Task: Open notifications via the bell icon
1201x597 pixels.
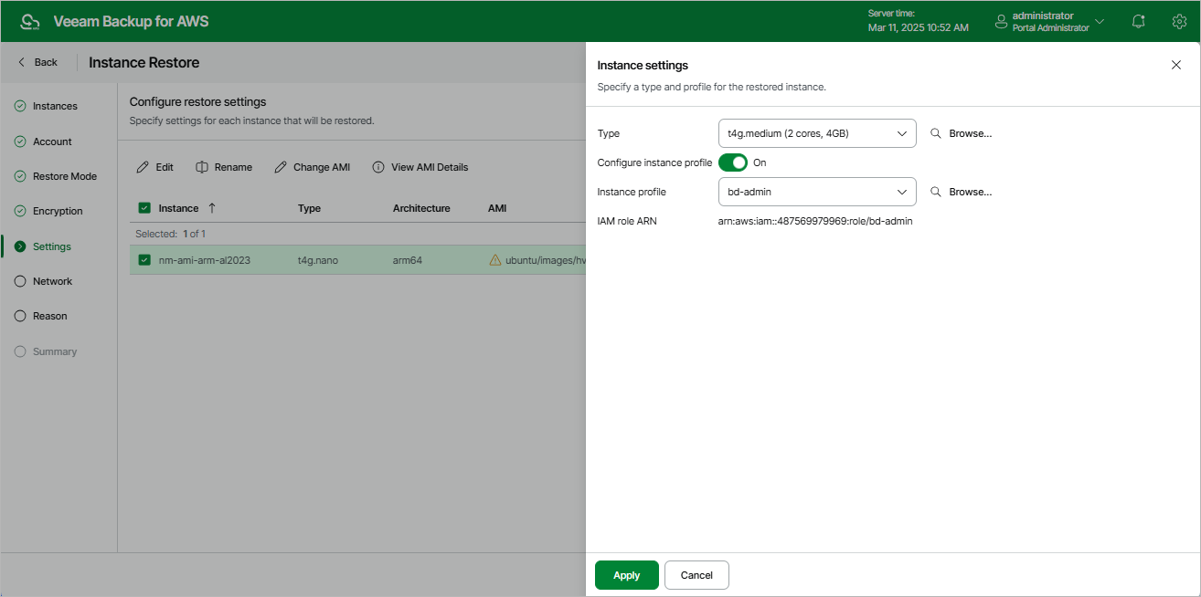Action: click(x=1138, y=20)
